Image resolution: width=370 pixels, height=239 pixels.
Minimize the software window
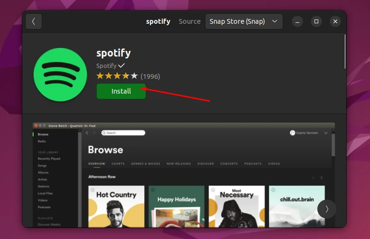coord(297,22)
